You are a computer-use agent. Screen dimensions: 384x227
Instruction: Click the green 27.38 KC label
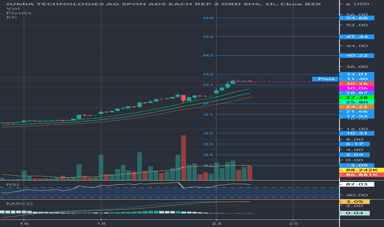click(356, 97)
